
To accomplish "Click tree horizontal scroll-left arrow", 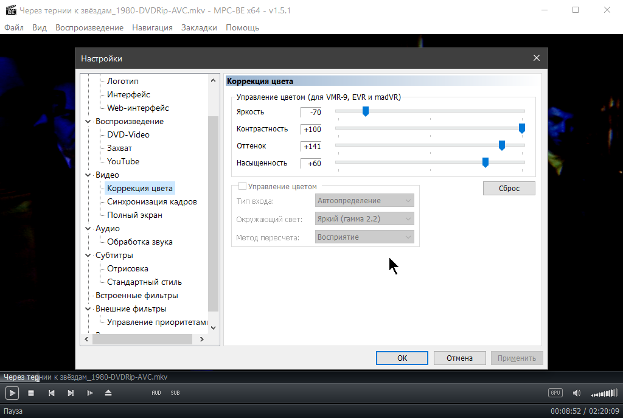I will (x=86, y=340).
